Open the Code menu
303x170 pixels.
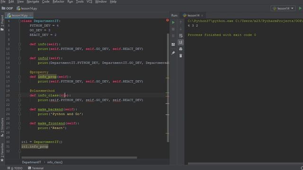pos(45,1)
